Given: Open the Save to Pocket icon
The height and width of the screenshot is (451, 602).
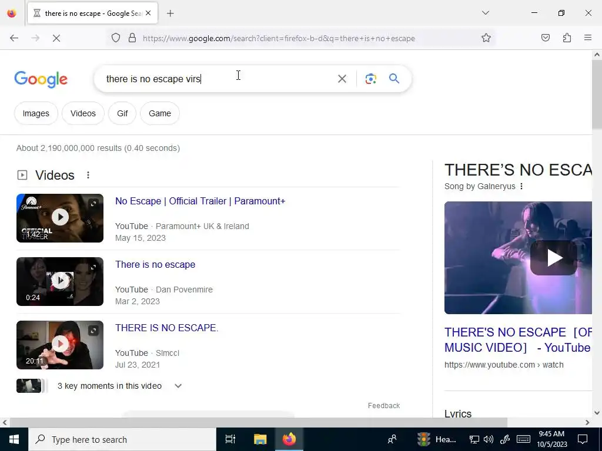Looking at the screenshot, I should point(546,38).
